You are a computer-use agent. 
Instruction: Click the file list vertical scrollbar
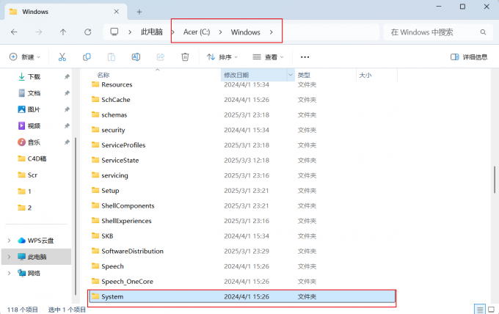495,180
